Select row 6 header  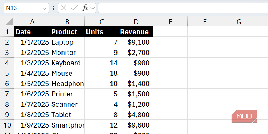7,84
